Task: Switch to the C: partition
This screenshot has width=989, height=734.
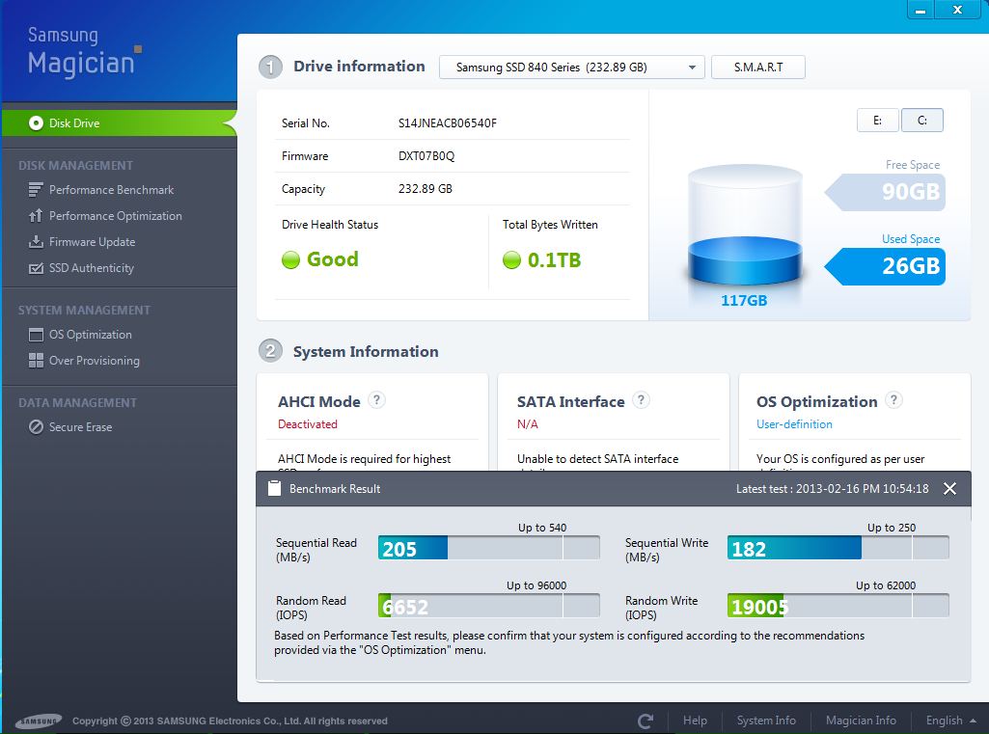Action: click(x=922, y=121)
